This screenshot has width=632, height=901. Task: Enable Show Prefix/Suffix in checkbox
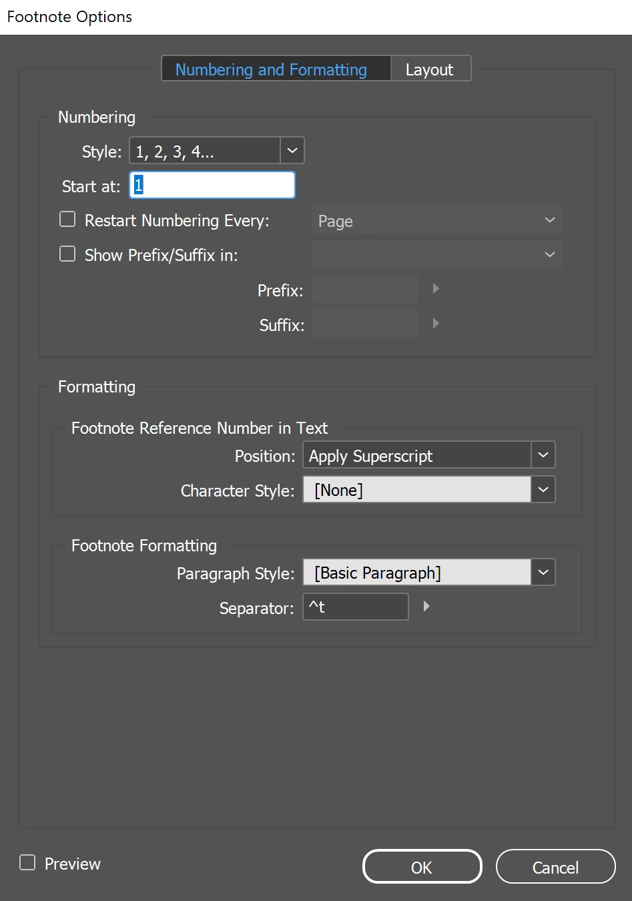click(67, 254)
